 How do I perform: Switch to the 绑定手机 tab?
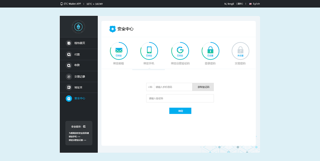(x=149, y=64)
